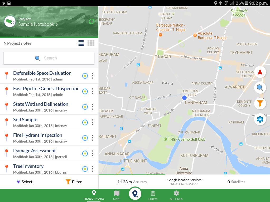Tap the Bluetooth icon in status bar
The image size is (270, 202).
click(220, 3)
